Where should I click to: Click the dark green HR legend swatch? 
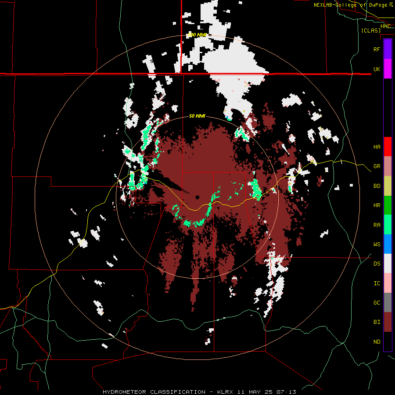point(388,205)
